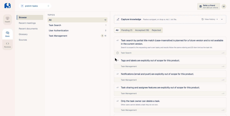This screenshot has width=230, height=116.
Task: Select the Task Search topic
Action: [x=77, y=25]
